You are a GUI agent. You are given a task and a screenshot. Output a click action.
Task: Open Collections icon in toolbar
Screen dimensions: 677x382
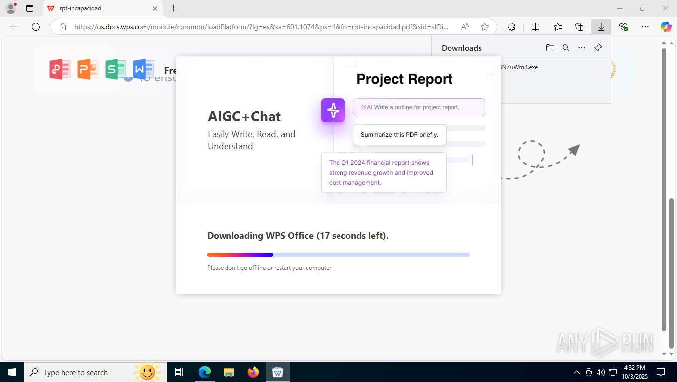pos(579,27)
